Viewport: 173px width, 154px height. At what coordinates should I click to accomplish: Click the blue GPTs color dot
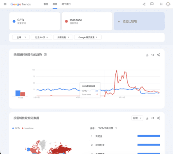coord(14,21)
